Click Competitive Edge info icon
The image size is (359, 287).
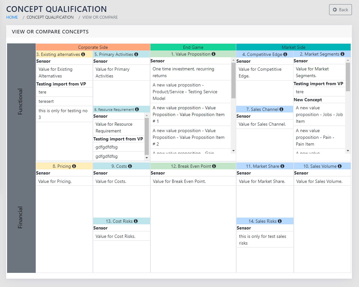pos(285,55)
